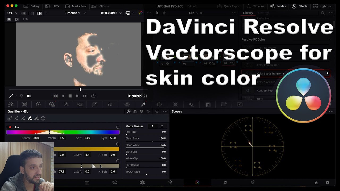Edit the hue Soft value 23.9

(x=87, y=138)
